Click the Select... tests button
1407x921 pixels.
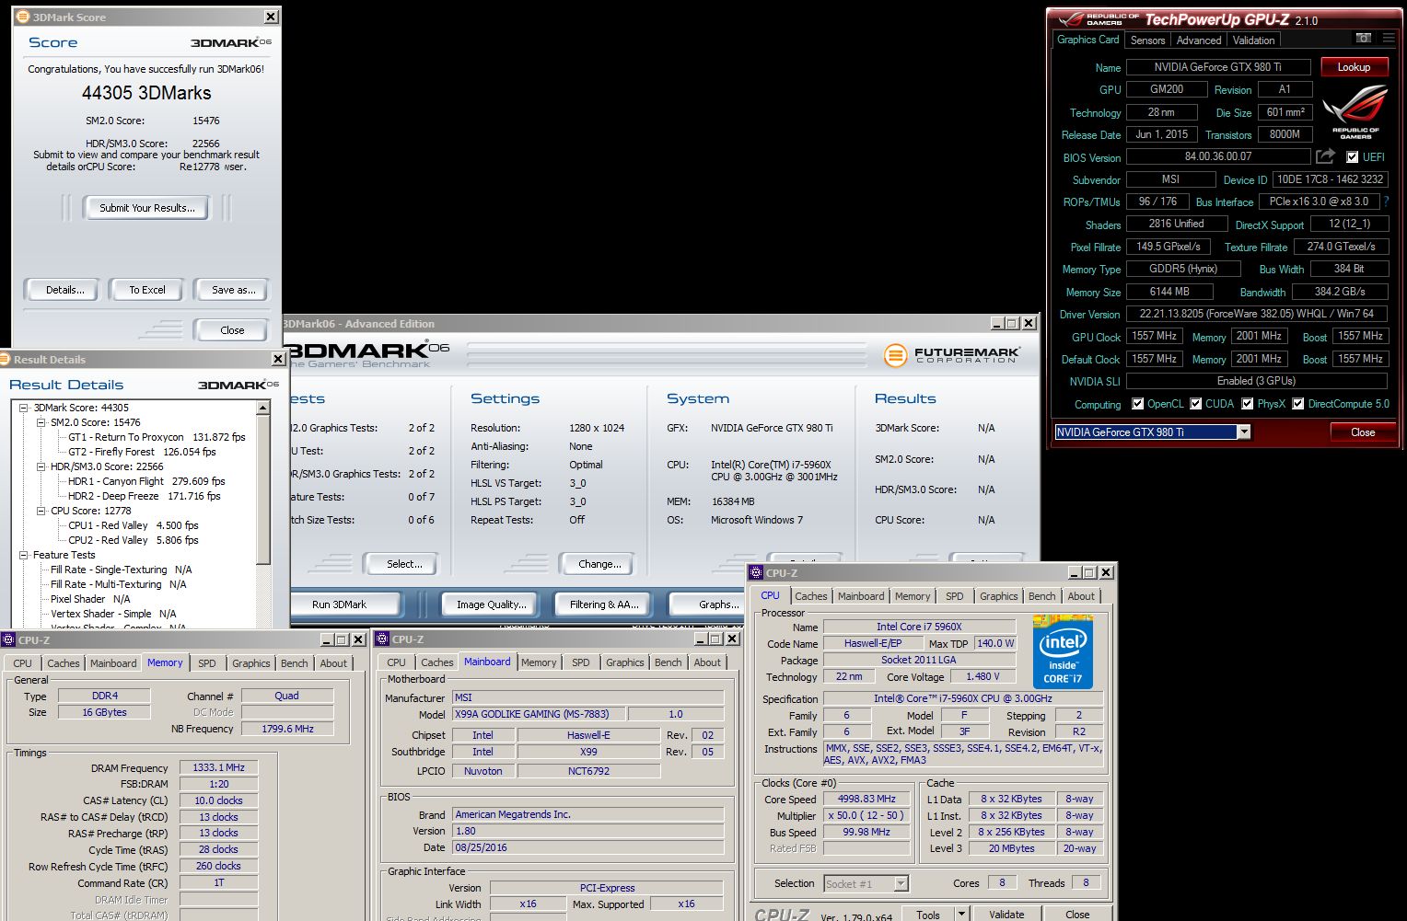pyautogui.click(x=404, y=564)
